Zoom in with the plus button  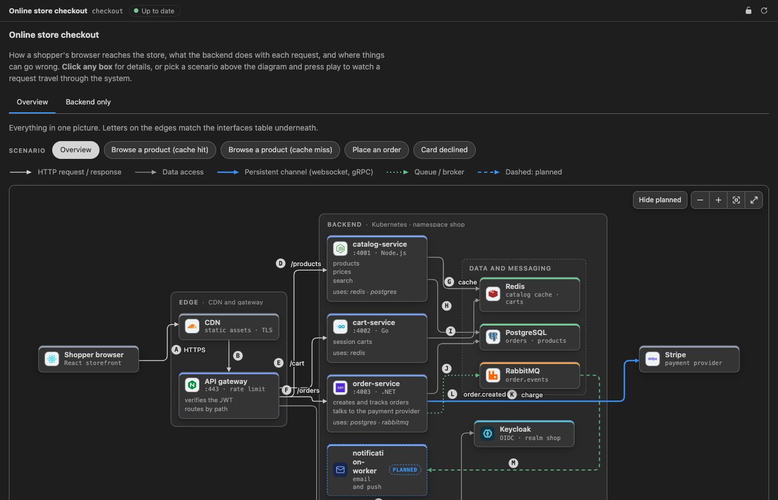718,200
